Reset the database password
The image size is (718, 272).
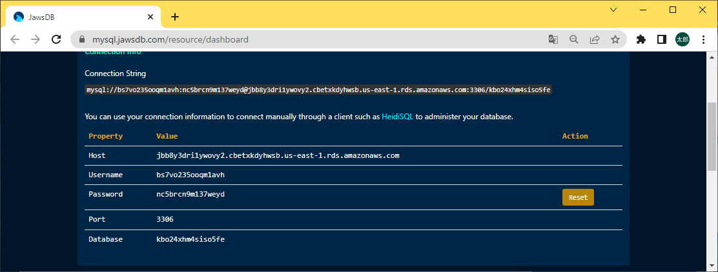pyautogui.click(x=578, y=197)
